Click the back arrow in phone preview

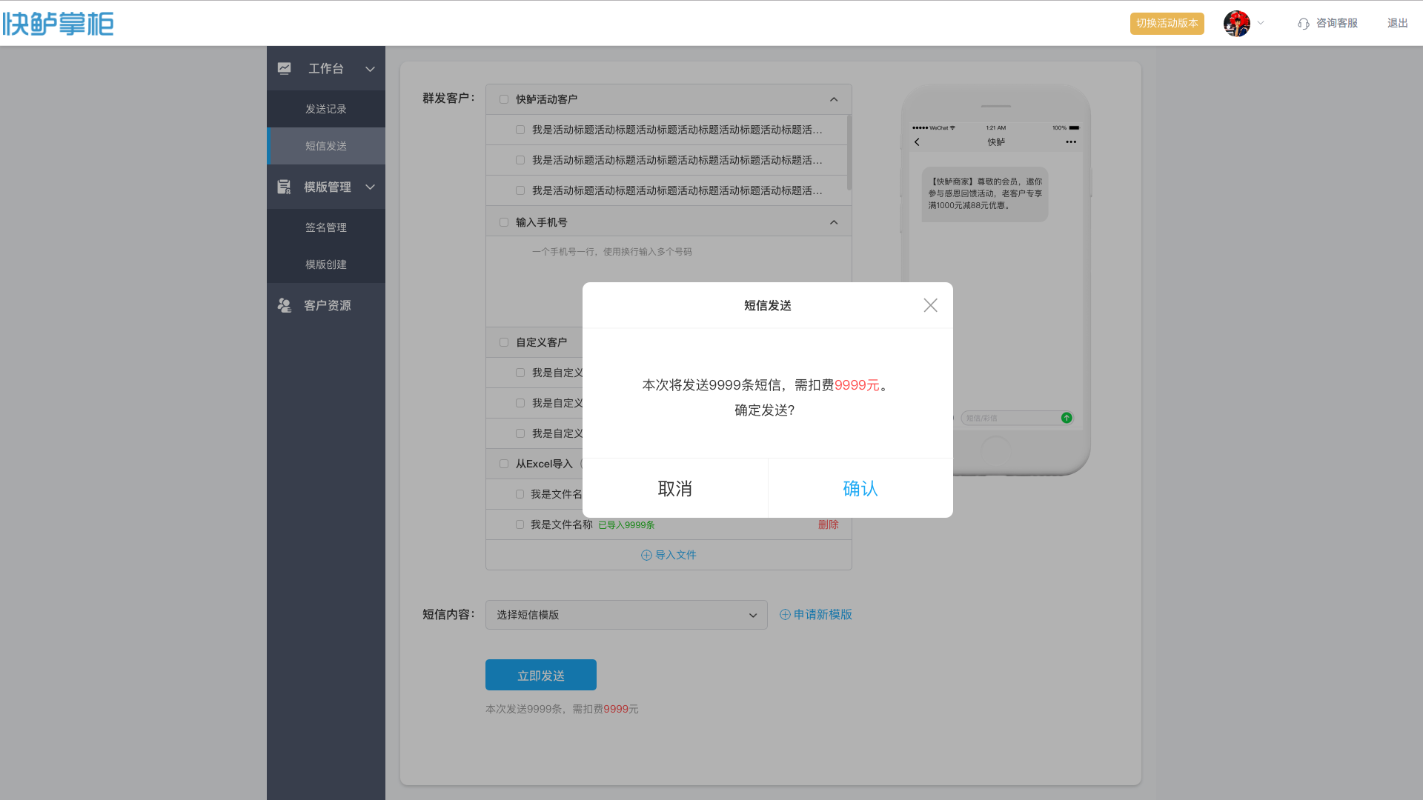[x=917, y=141]
